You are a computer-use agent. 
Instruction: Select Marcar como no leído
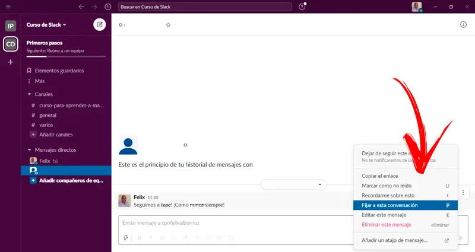tap(406, 186)
